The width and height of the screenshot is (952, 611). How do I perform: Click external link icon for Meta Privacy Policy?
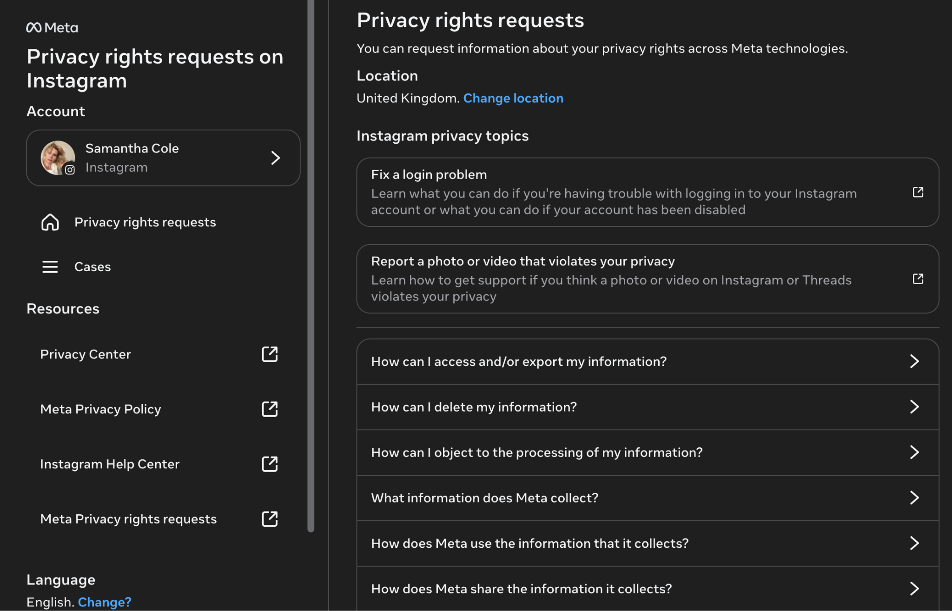tap(270, 409)
